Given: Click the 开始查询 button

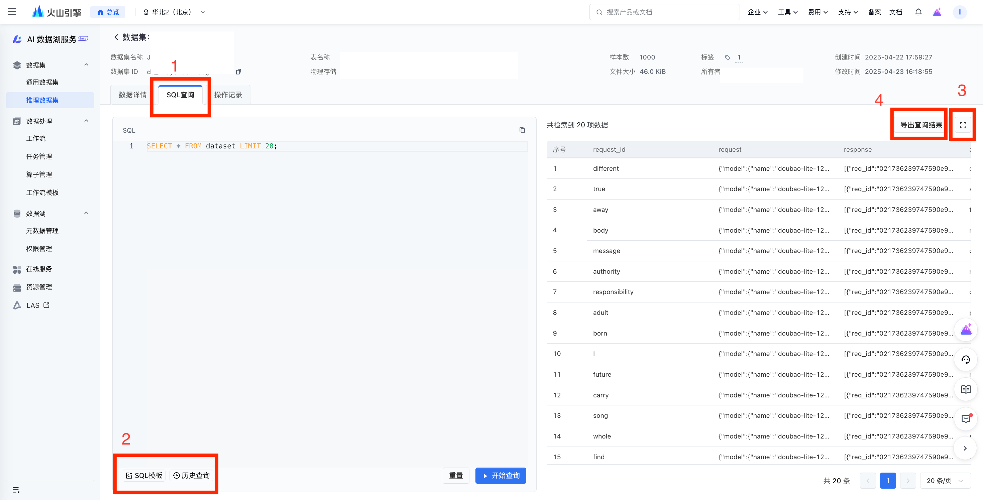Looking at the screenshot, I should click(x=500, y=476).
